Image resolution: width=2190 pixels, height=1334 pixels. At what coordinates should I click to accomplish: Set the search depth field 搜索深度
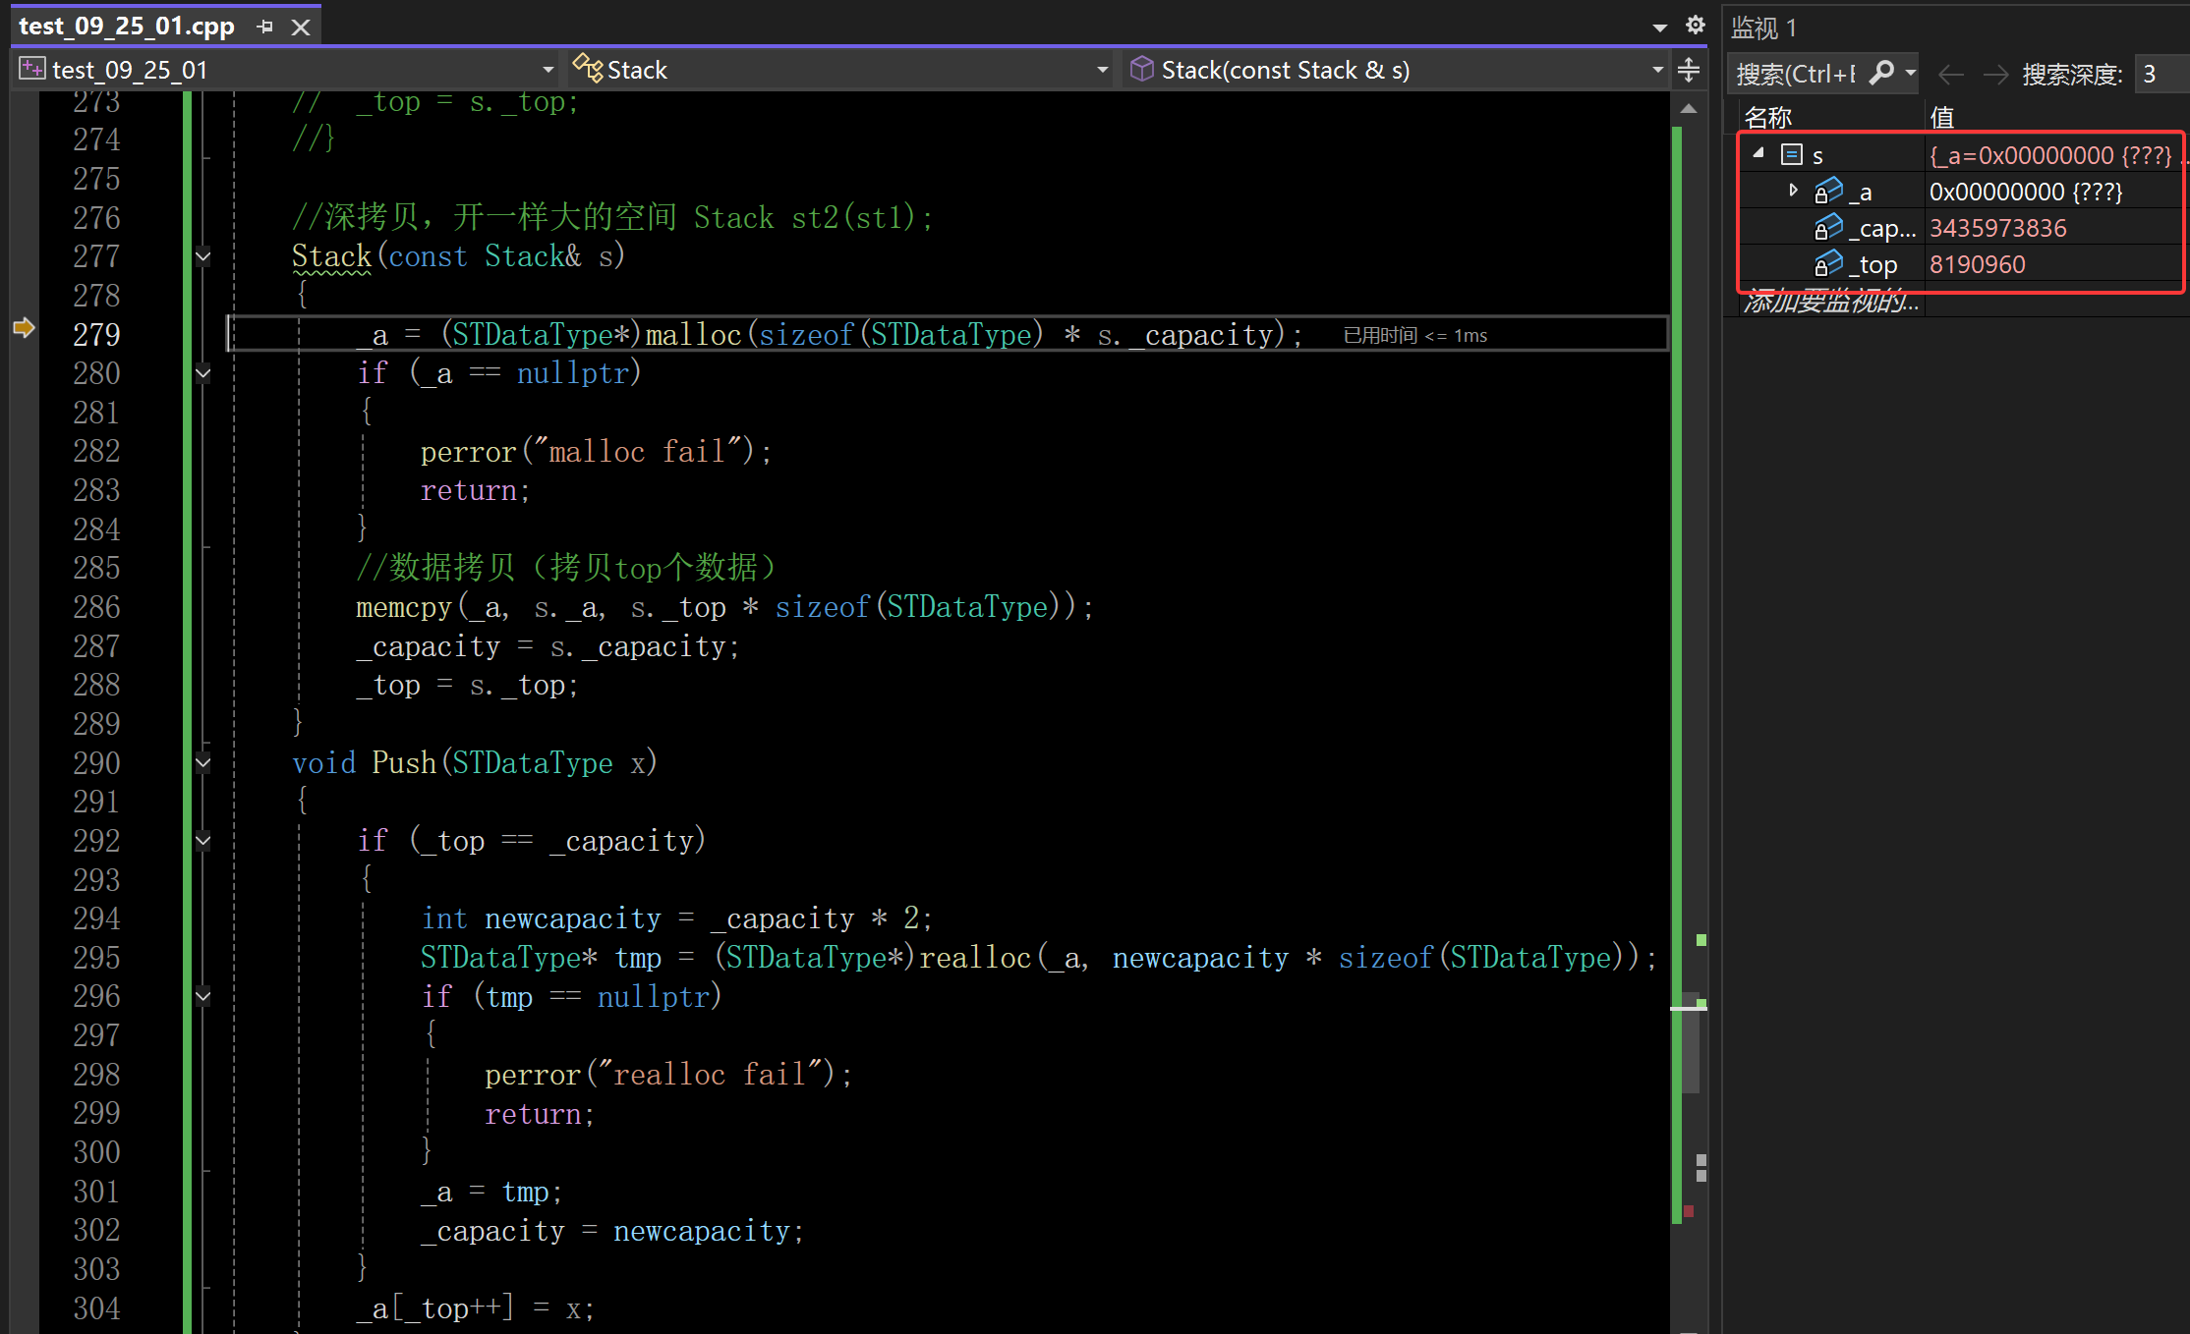click(x=2161, y=74)
